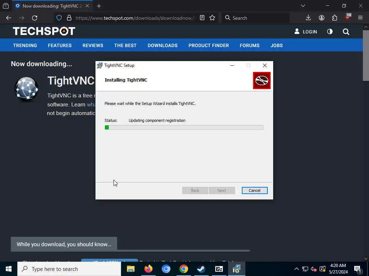Open a new Firefox tab

point(99,6)
